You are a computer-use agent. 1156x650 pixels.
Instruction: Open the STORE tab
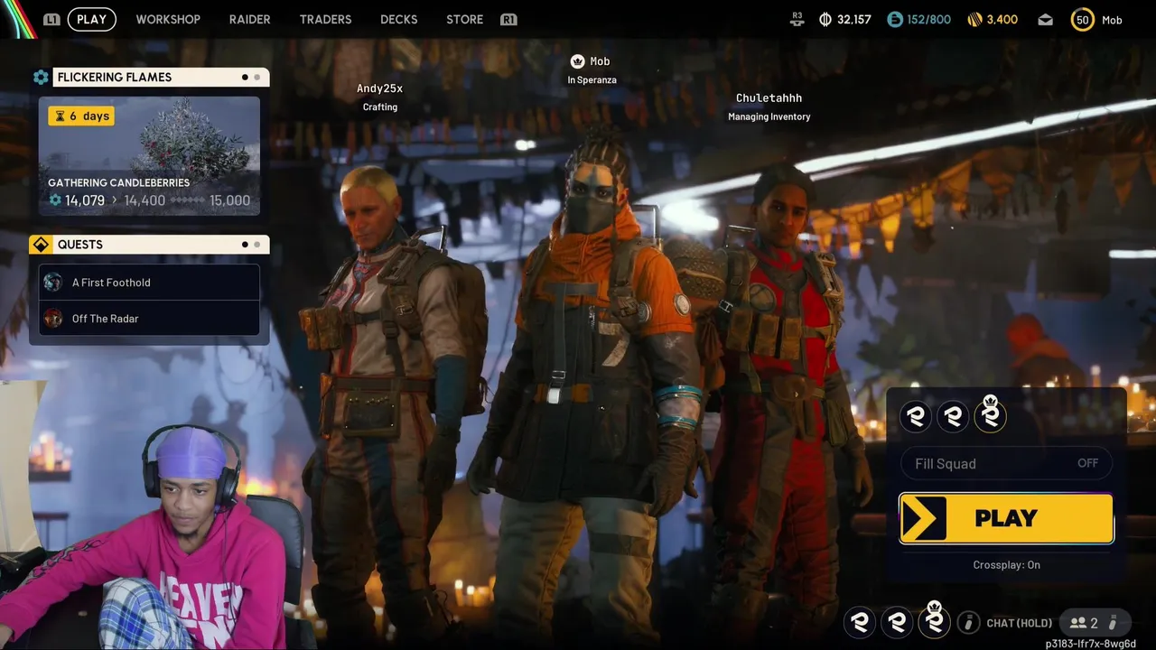[x=464, y=19]
